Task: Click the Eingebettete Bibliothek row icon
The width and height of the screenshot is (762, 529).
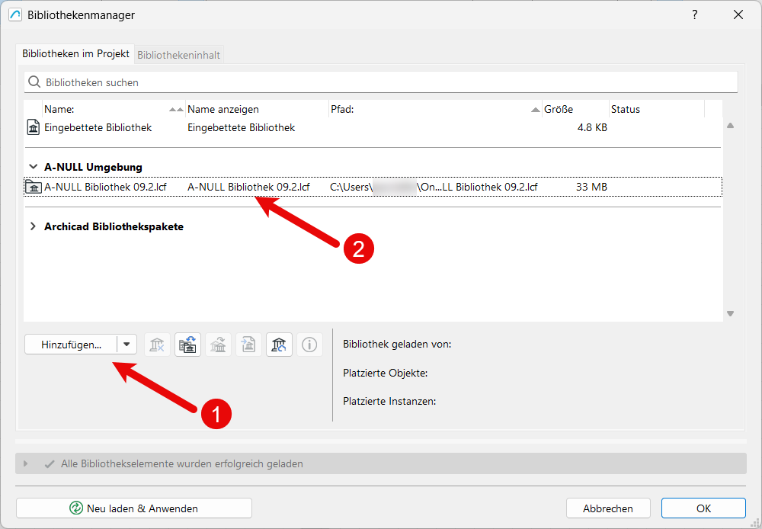Action: 33,128
